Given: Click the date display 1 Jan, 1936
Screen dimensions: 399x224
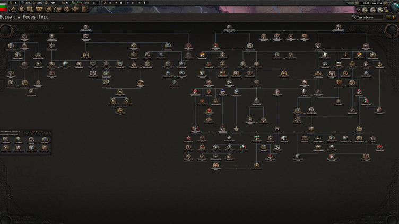Looking at the screenshot, I should [372, 3].
